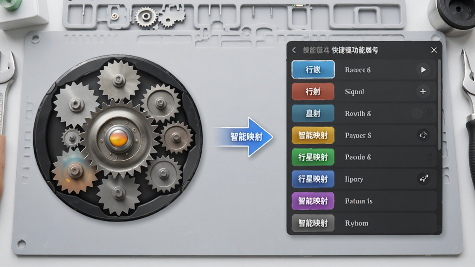The width and height of the screenshot is (475, 267).
Task: Click the label beside the blue 行谈 button
Action: [358, 70]
